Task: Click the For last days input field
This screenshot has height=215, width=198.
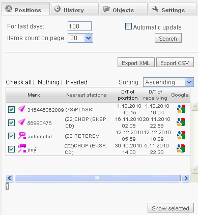Action: click(x=79, y=26)
